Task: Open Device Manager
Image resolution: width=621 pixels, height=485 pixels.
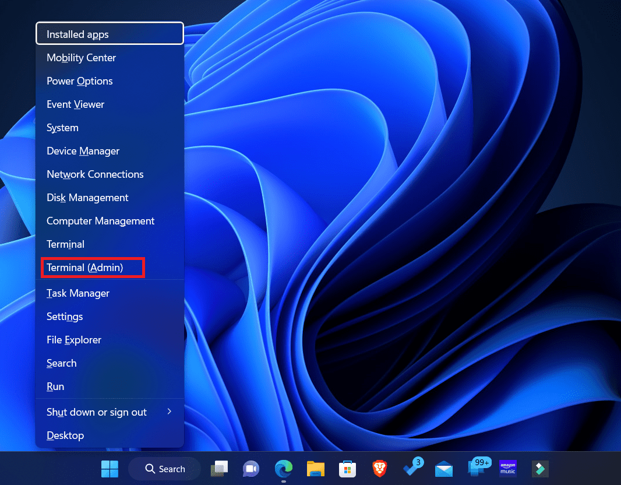Action: [83, 151]
